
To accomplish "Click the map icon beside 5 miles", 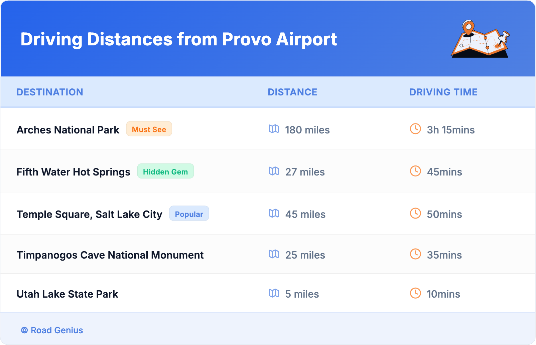I will [274, 293].
